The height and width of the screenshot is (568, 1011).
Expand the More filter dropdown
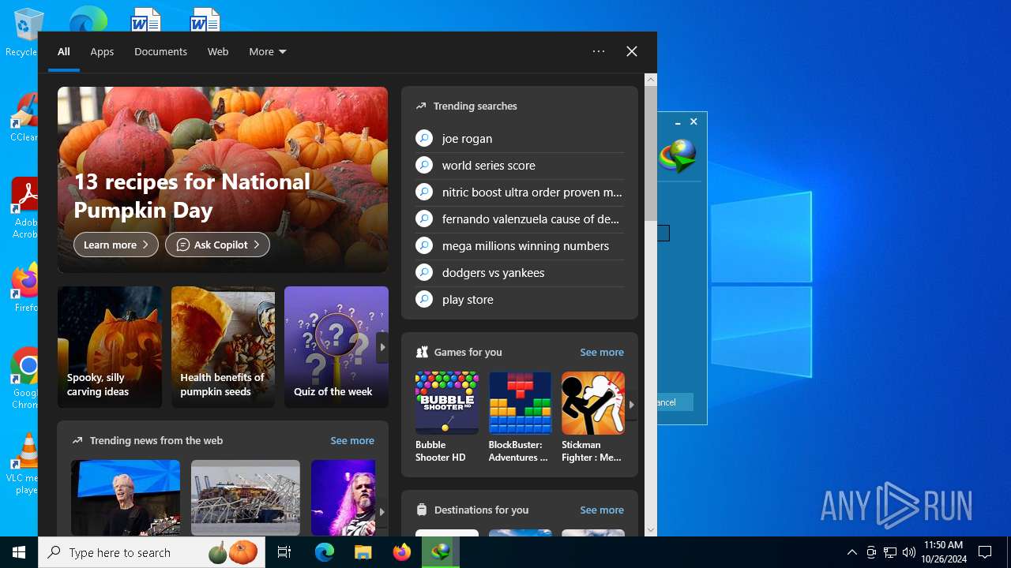[268, 51]
